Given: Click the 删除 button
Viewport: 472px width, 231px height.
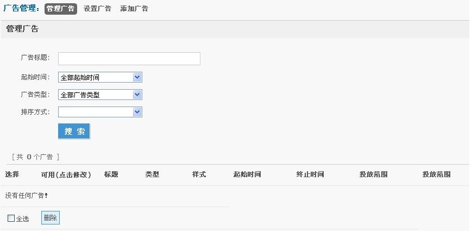Looking at the screenshot, I should (50, 218).
